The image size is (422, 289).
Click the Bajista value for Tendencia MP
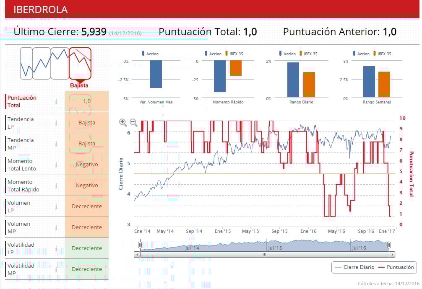pos(87,144)
